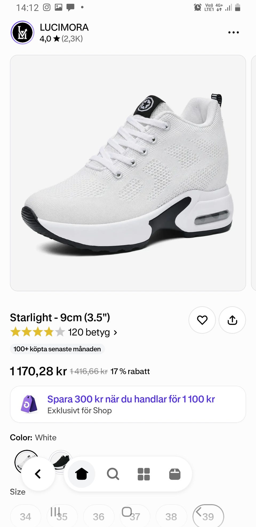Screen dimensions: 256x527
Task: Open Instagram notification in the status bar
Action: [47, 7]
